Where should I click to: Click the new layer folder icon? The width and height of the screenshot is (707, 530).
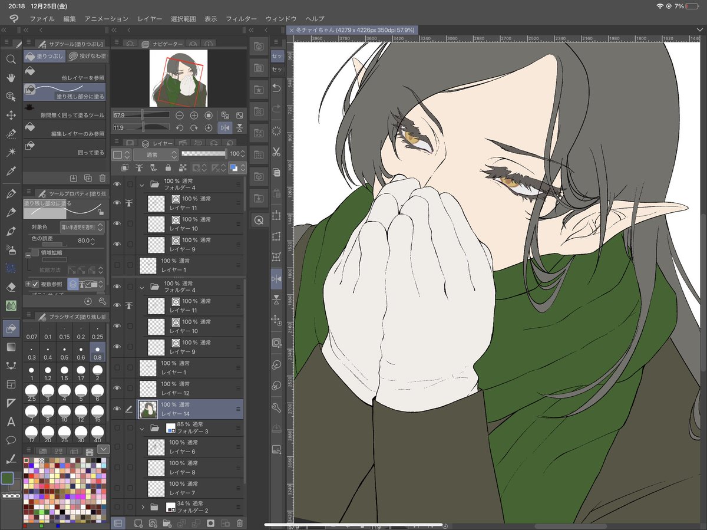[167, 523]
